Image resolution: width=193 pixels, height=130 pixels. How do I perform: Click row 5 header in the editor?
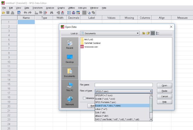(9, 40)
